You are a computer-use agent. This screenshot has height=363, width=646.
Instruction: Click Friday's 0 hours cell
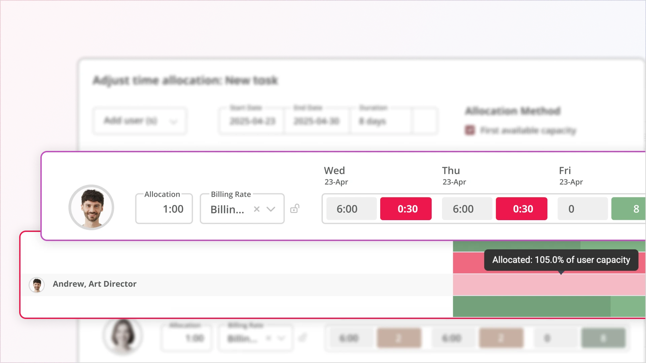click(582, 209)
